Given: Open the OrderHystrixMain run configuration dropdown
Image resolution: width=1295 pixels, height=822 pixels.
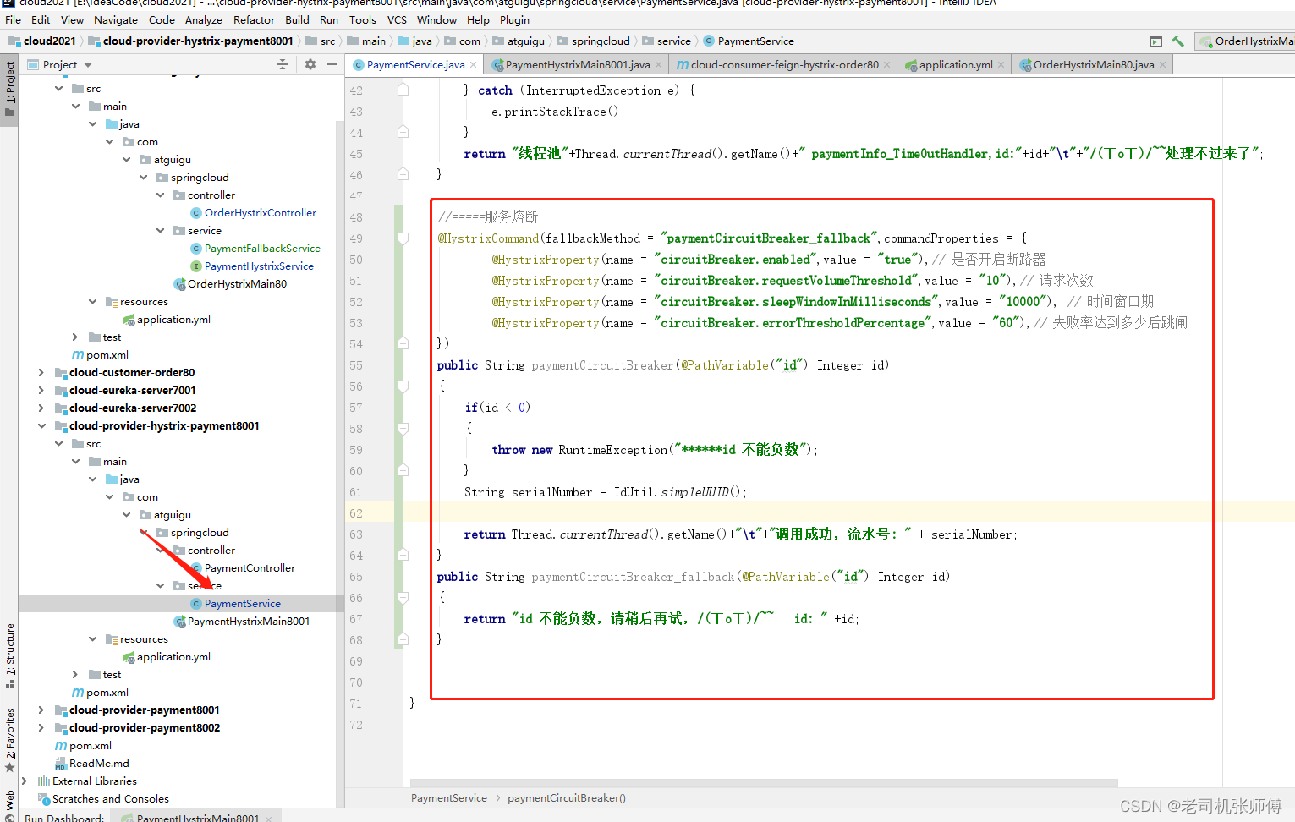Looking at the screenshot, I should click(1246, 41).
